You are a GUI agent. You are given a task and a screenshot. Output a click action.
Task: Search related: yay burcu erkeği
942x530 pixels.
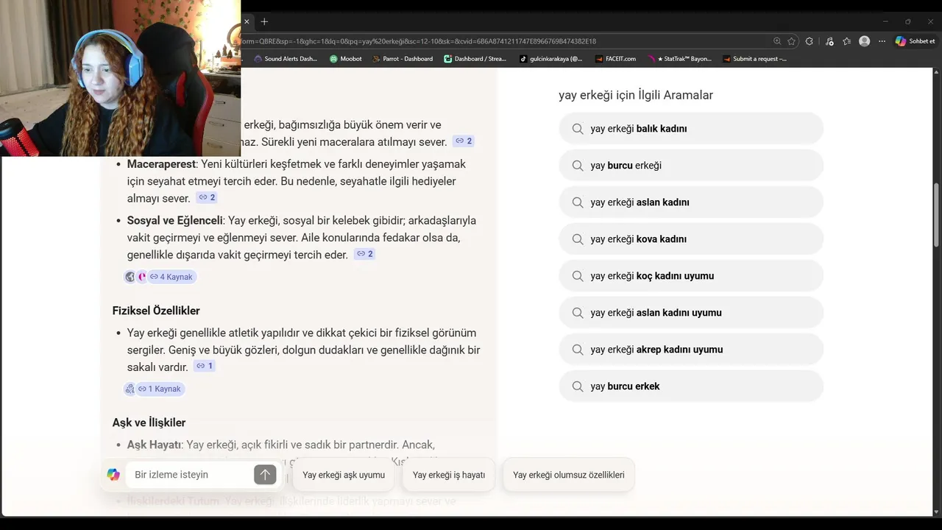click(x=691, y=166)
